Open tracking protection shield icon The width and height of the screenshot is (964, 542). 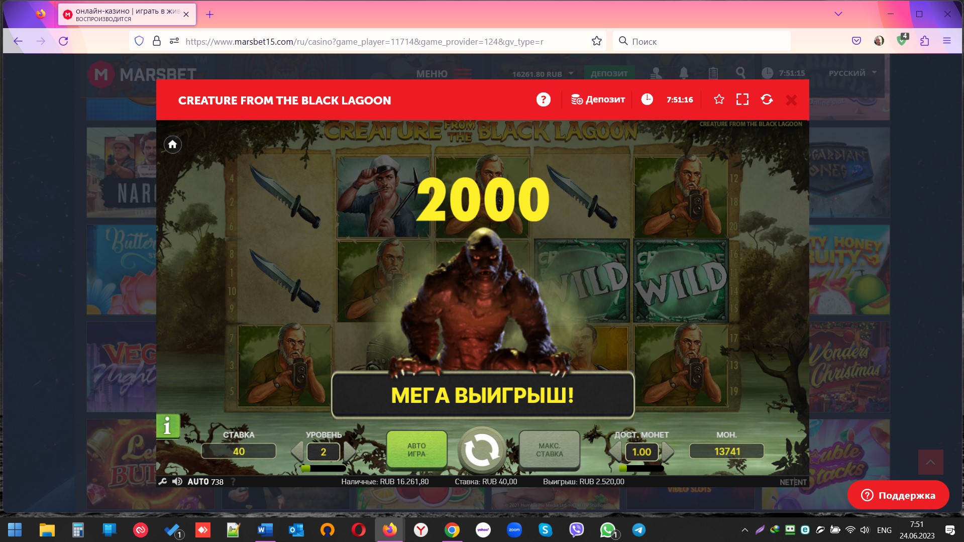point(139,41)
